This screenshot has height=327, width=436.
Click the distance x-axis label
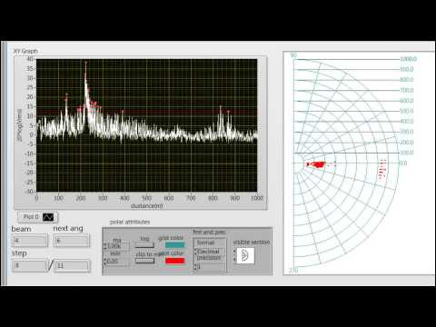[147, 206]
